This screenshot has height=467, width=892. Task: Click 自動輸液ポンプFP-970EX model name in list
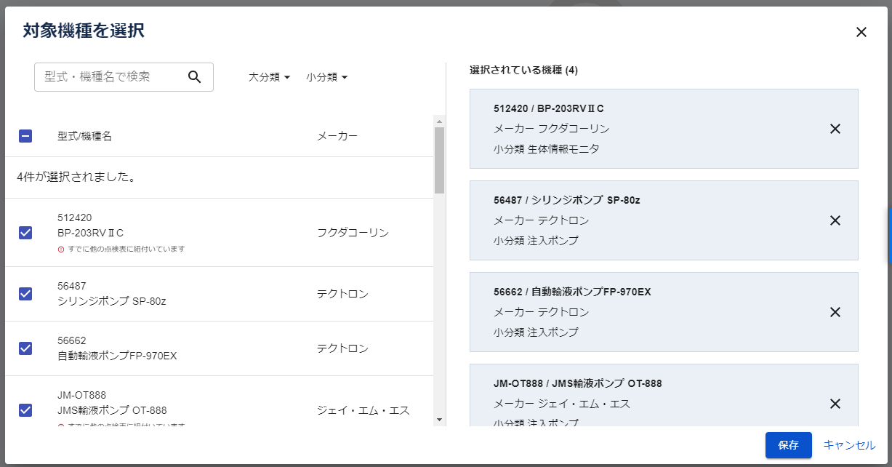[117, 356]
